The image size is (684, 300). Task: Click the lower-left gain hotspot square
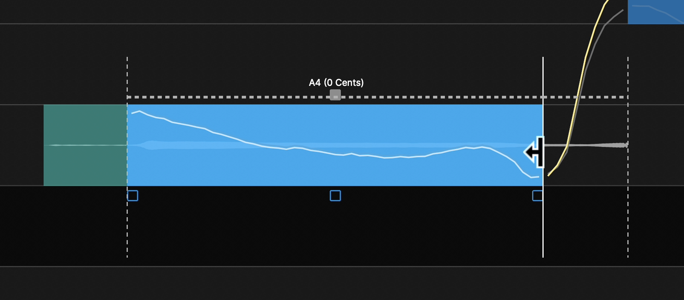coord(132,196)
